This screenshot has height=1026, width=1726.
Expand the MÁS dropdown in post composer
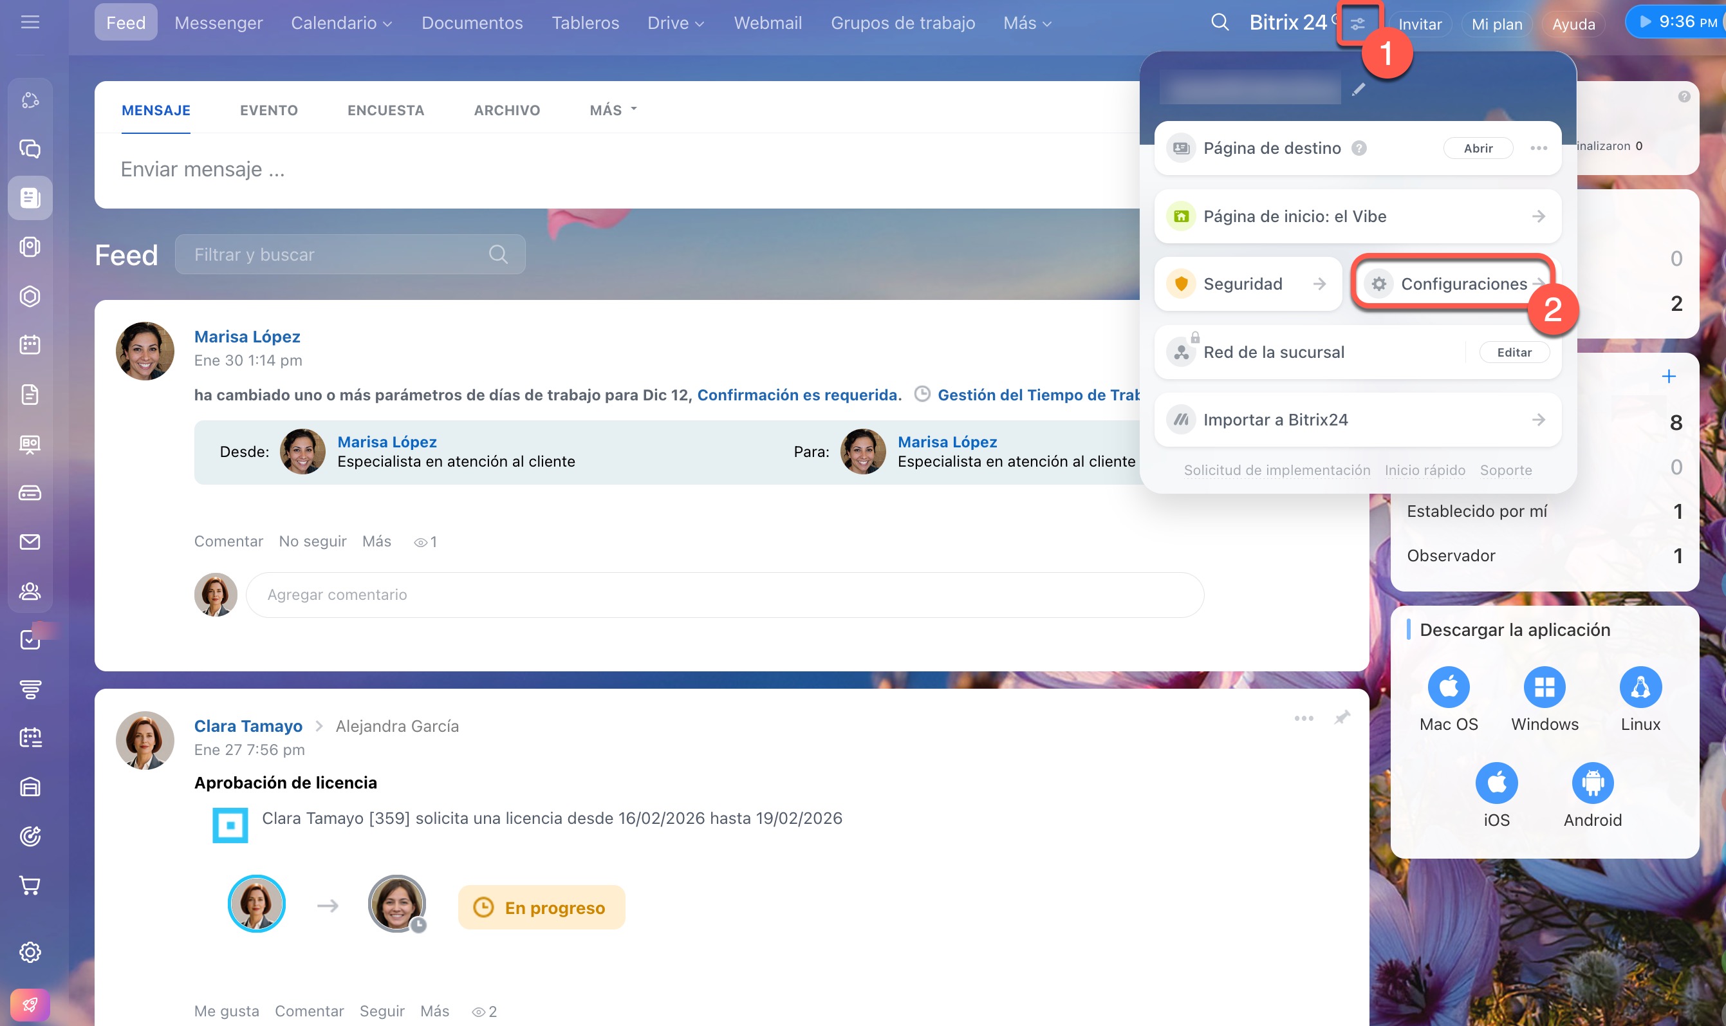pyautogui.click(x=613, y=110)
